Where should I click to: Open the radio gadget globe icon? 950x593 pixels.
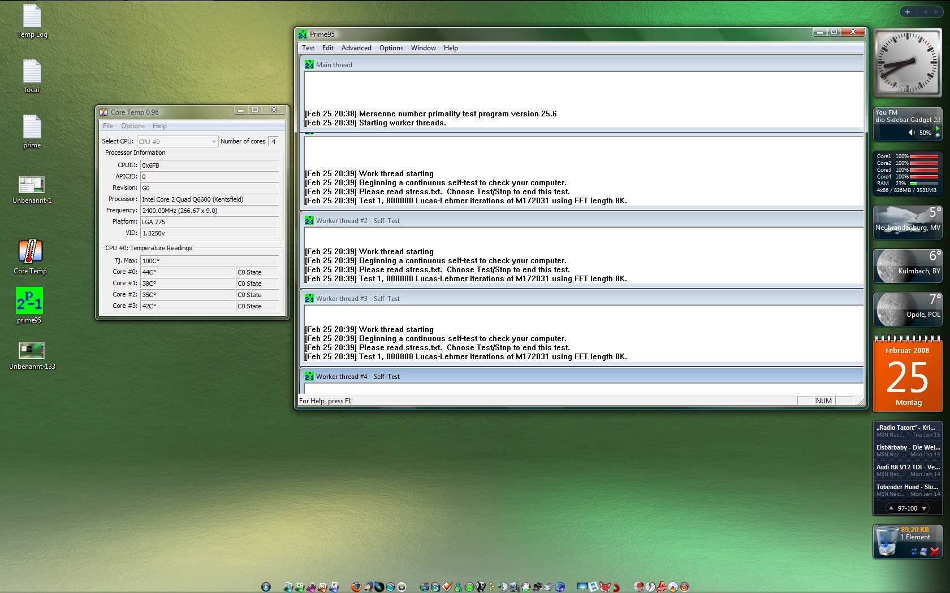(938, 136)
